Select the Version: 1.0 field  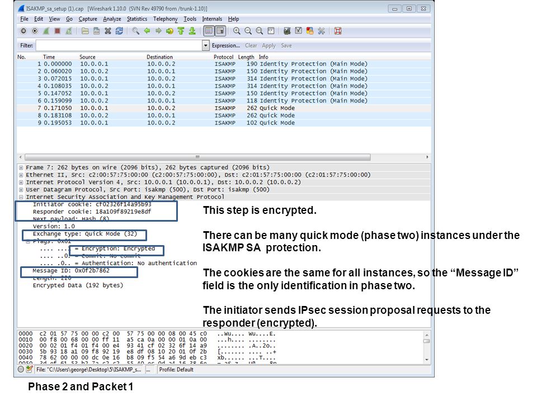pos(54,226)
